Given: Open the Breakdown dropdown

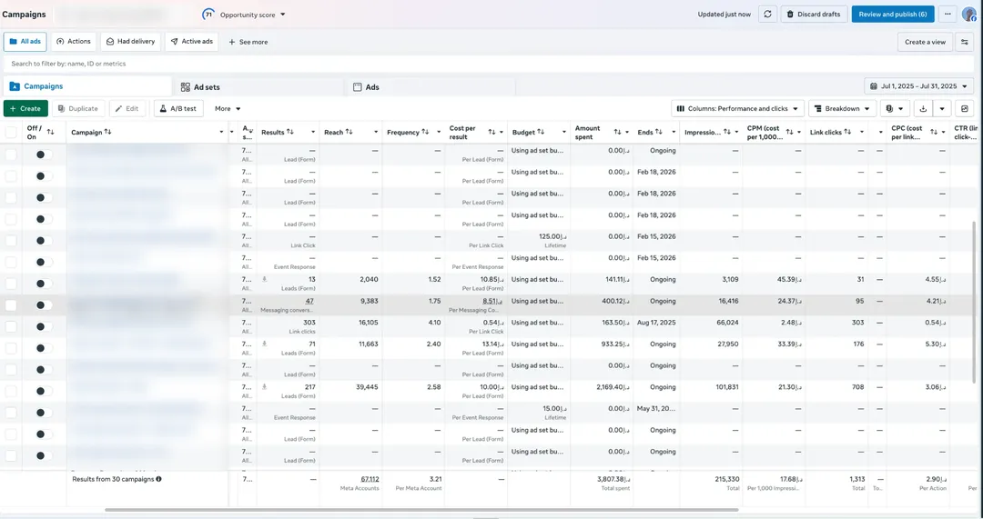Looking at the screenshot, I should pyautogui.click(x=842, y=108).
